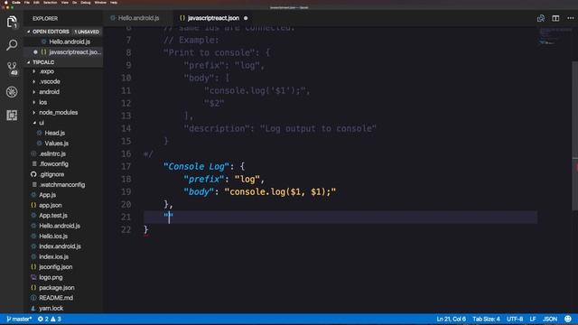Click the master git branch indicator
This screenshot has height=325, width=578.
tap(19, 319)
